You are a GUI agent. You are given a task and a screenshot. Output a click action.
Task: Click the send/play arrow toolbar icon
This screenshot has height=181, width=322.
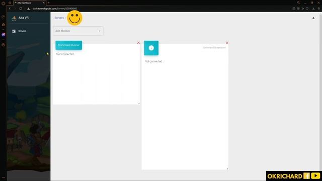point(303,9)
